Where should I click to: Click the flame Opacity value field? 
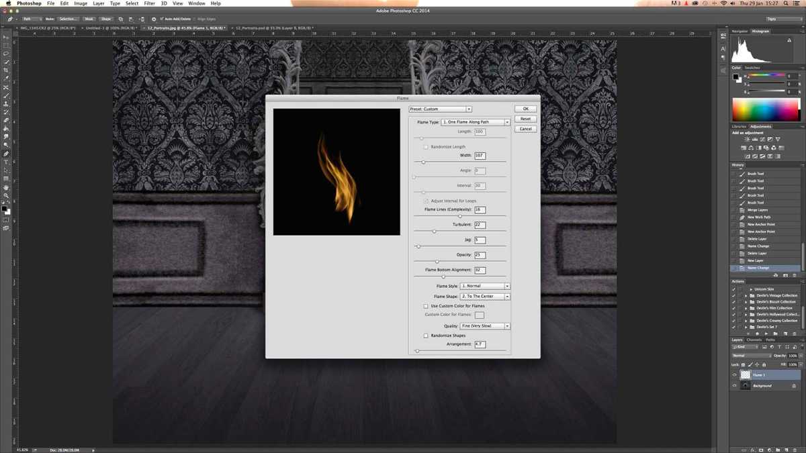[480, 255]
